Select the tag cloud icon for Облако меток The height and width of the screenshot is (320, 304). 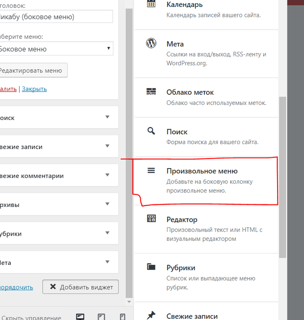pos(151,92)
